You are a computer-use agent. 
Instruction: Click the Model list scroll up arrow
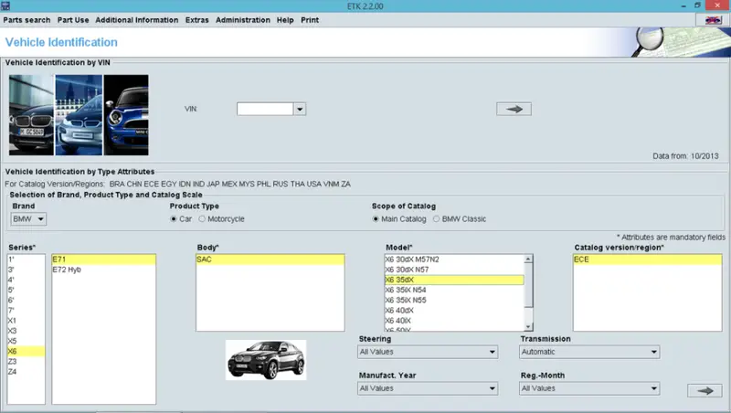(528, 259)
